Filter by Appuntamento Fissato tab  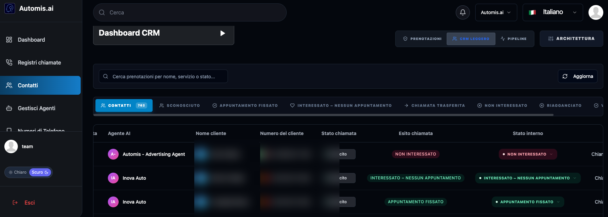click(245, 105)
